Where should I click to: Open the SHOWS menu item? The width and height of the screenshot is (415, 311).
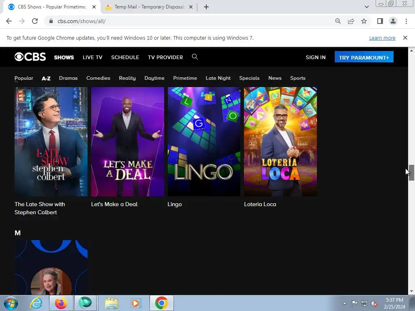pos(64,58)
